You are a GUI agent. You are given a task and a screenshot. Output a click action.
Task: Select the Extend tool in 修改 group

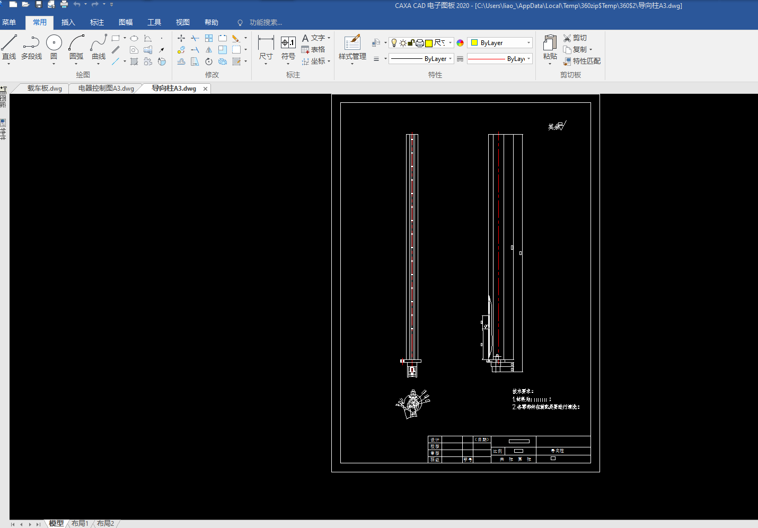(195, 50)
